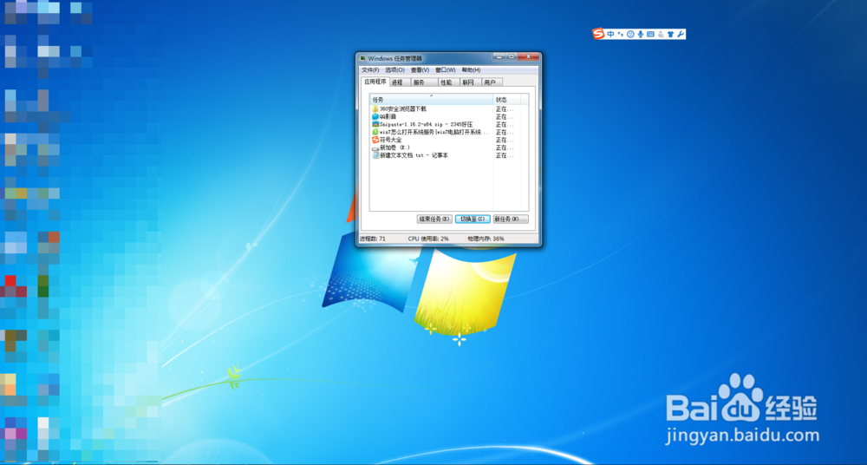Click folder icon of 360安全浏览器下载 task
The height and width of the screenshot is (465, 867).
375,109
